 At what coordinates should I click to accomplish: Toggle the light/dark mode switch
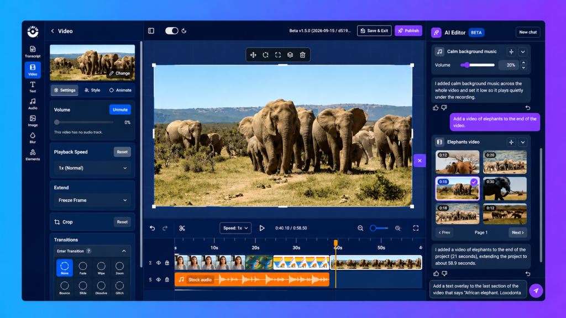point(172,31)
